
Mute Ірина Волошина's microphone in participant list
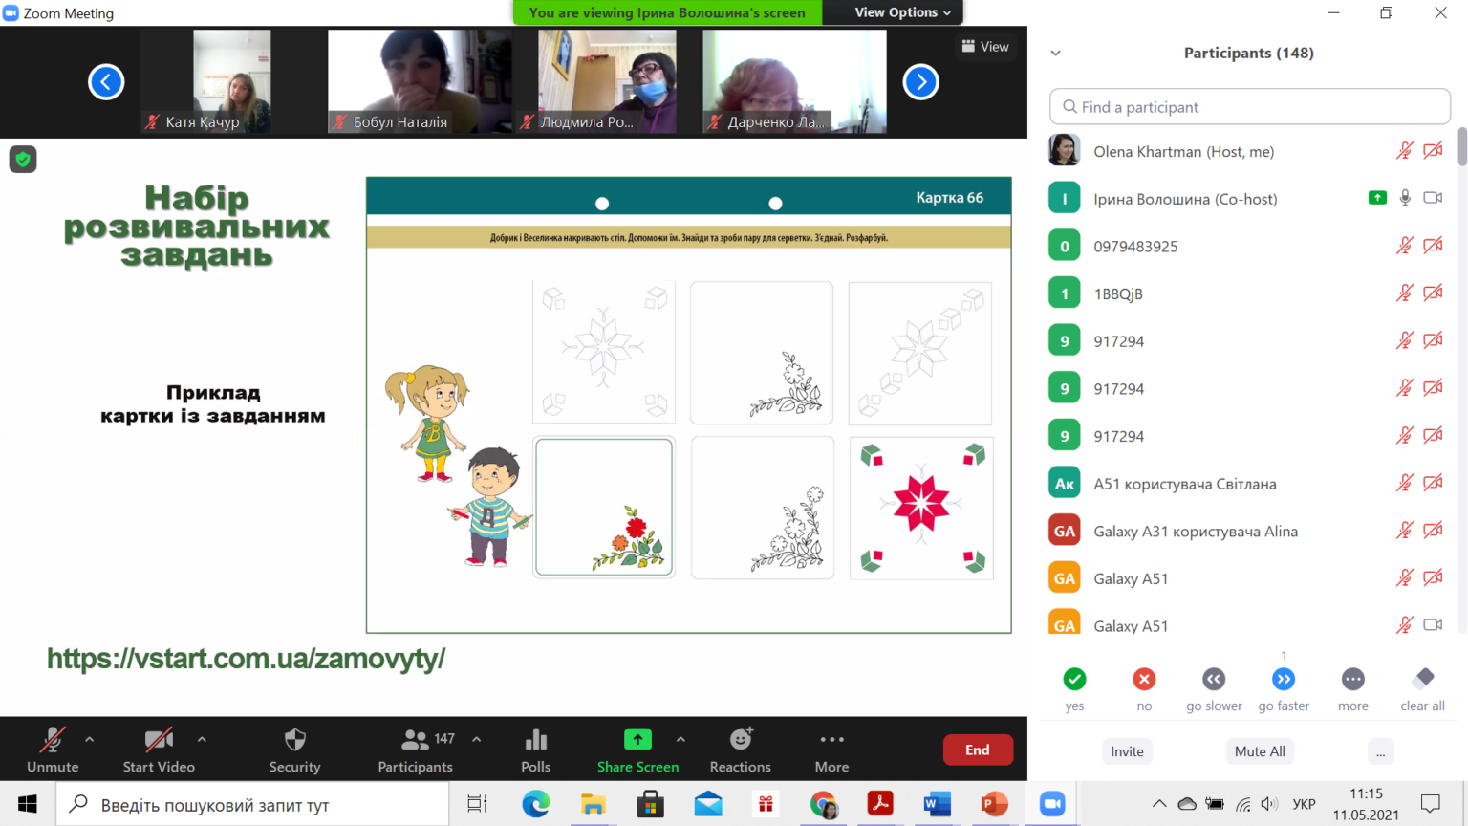click(1405, 198)
